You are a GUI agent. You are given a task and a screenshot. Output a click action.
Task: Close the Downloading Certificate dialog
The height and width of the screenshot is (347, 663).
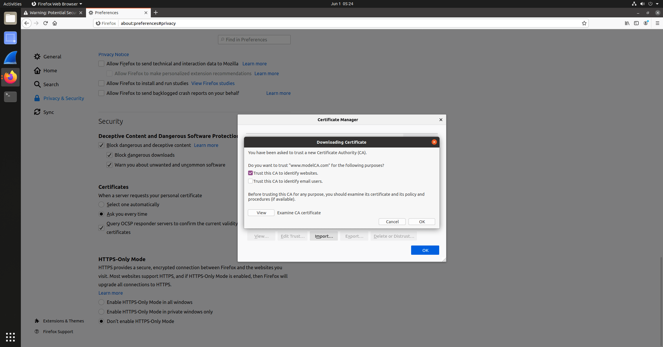(x=434, y=142)
